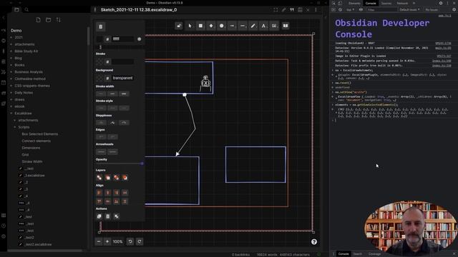Open the 'Connect elements' script file
The image size is (458, 257).
click(x=36, y=141)
